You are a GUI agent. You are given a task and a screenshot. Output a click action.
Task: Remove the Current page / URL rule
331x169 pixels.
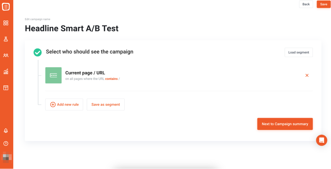pos(307,75)
